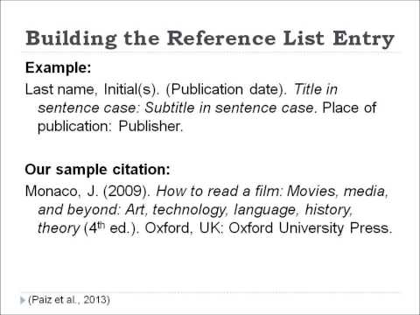The image size is (420, 315).
Task: Click the triangle bullet beside Paiz citation
Action: [23, 300]
